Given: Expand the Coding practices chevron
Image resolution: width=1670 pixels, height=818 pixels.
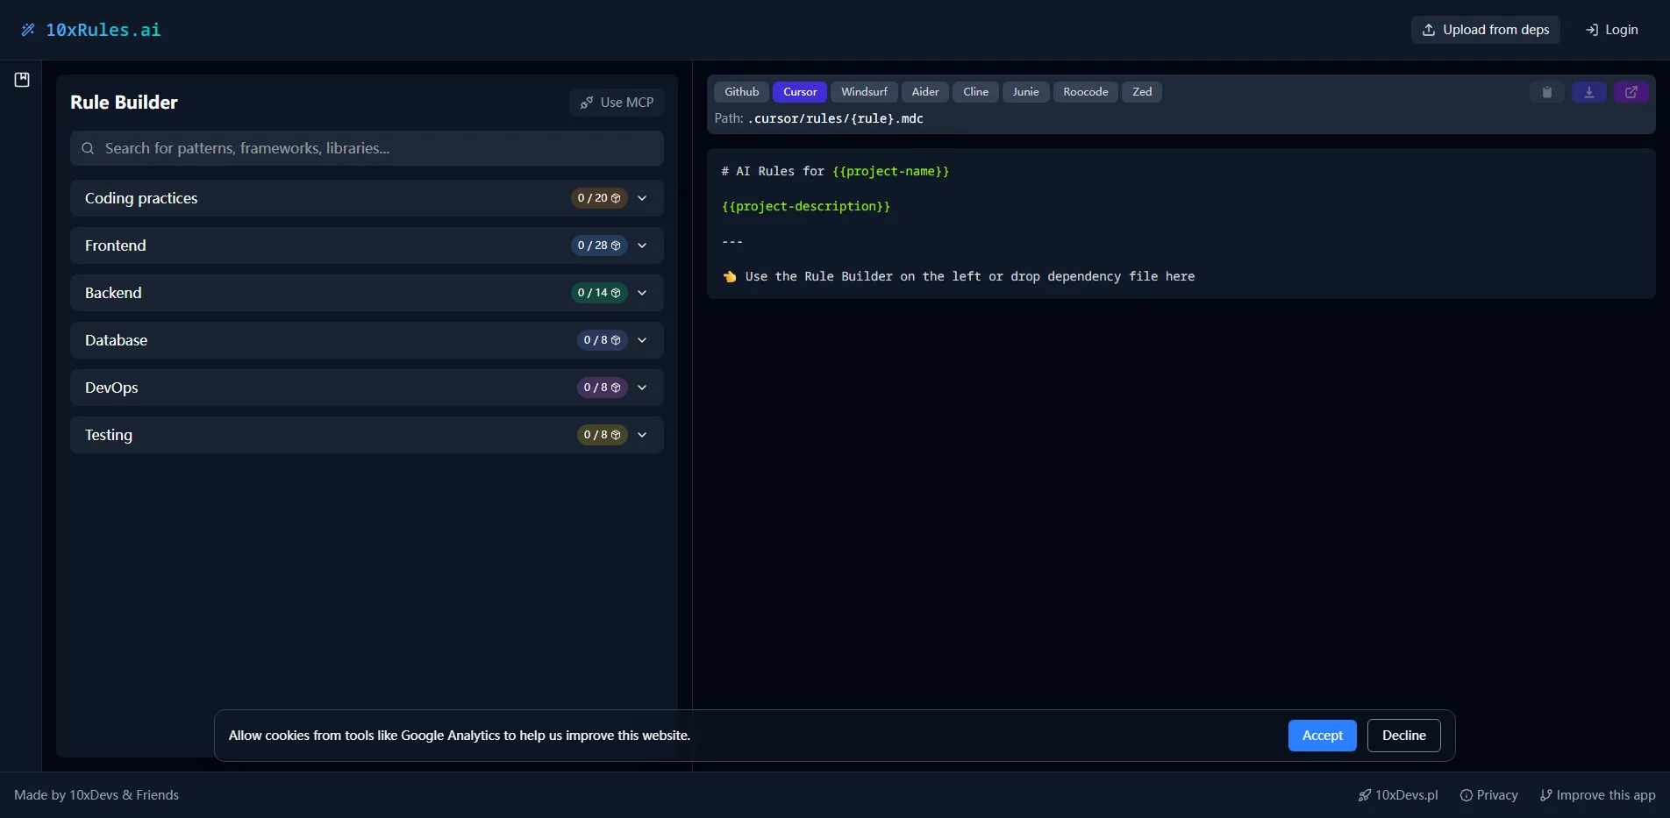Looking at the screenshot, I should pos(642,198).
